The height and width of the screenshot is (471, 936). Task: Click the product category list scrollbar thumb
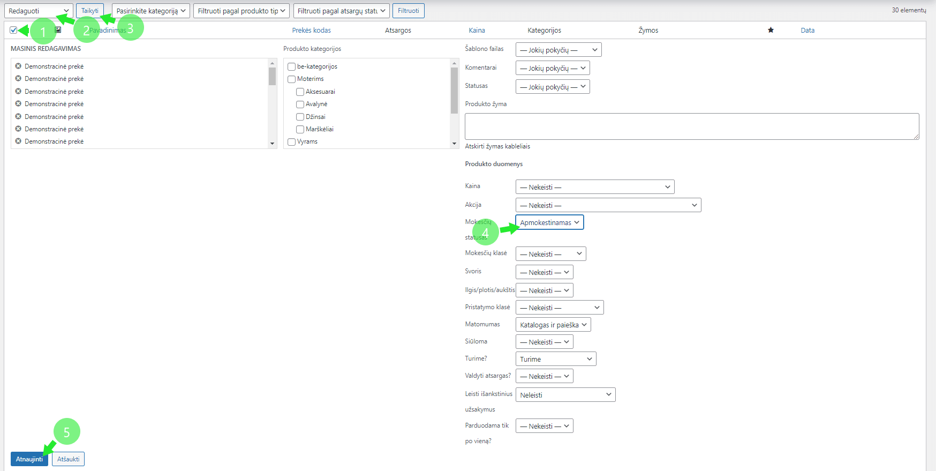click(454, 90)
